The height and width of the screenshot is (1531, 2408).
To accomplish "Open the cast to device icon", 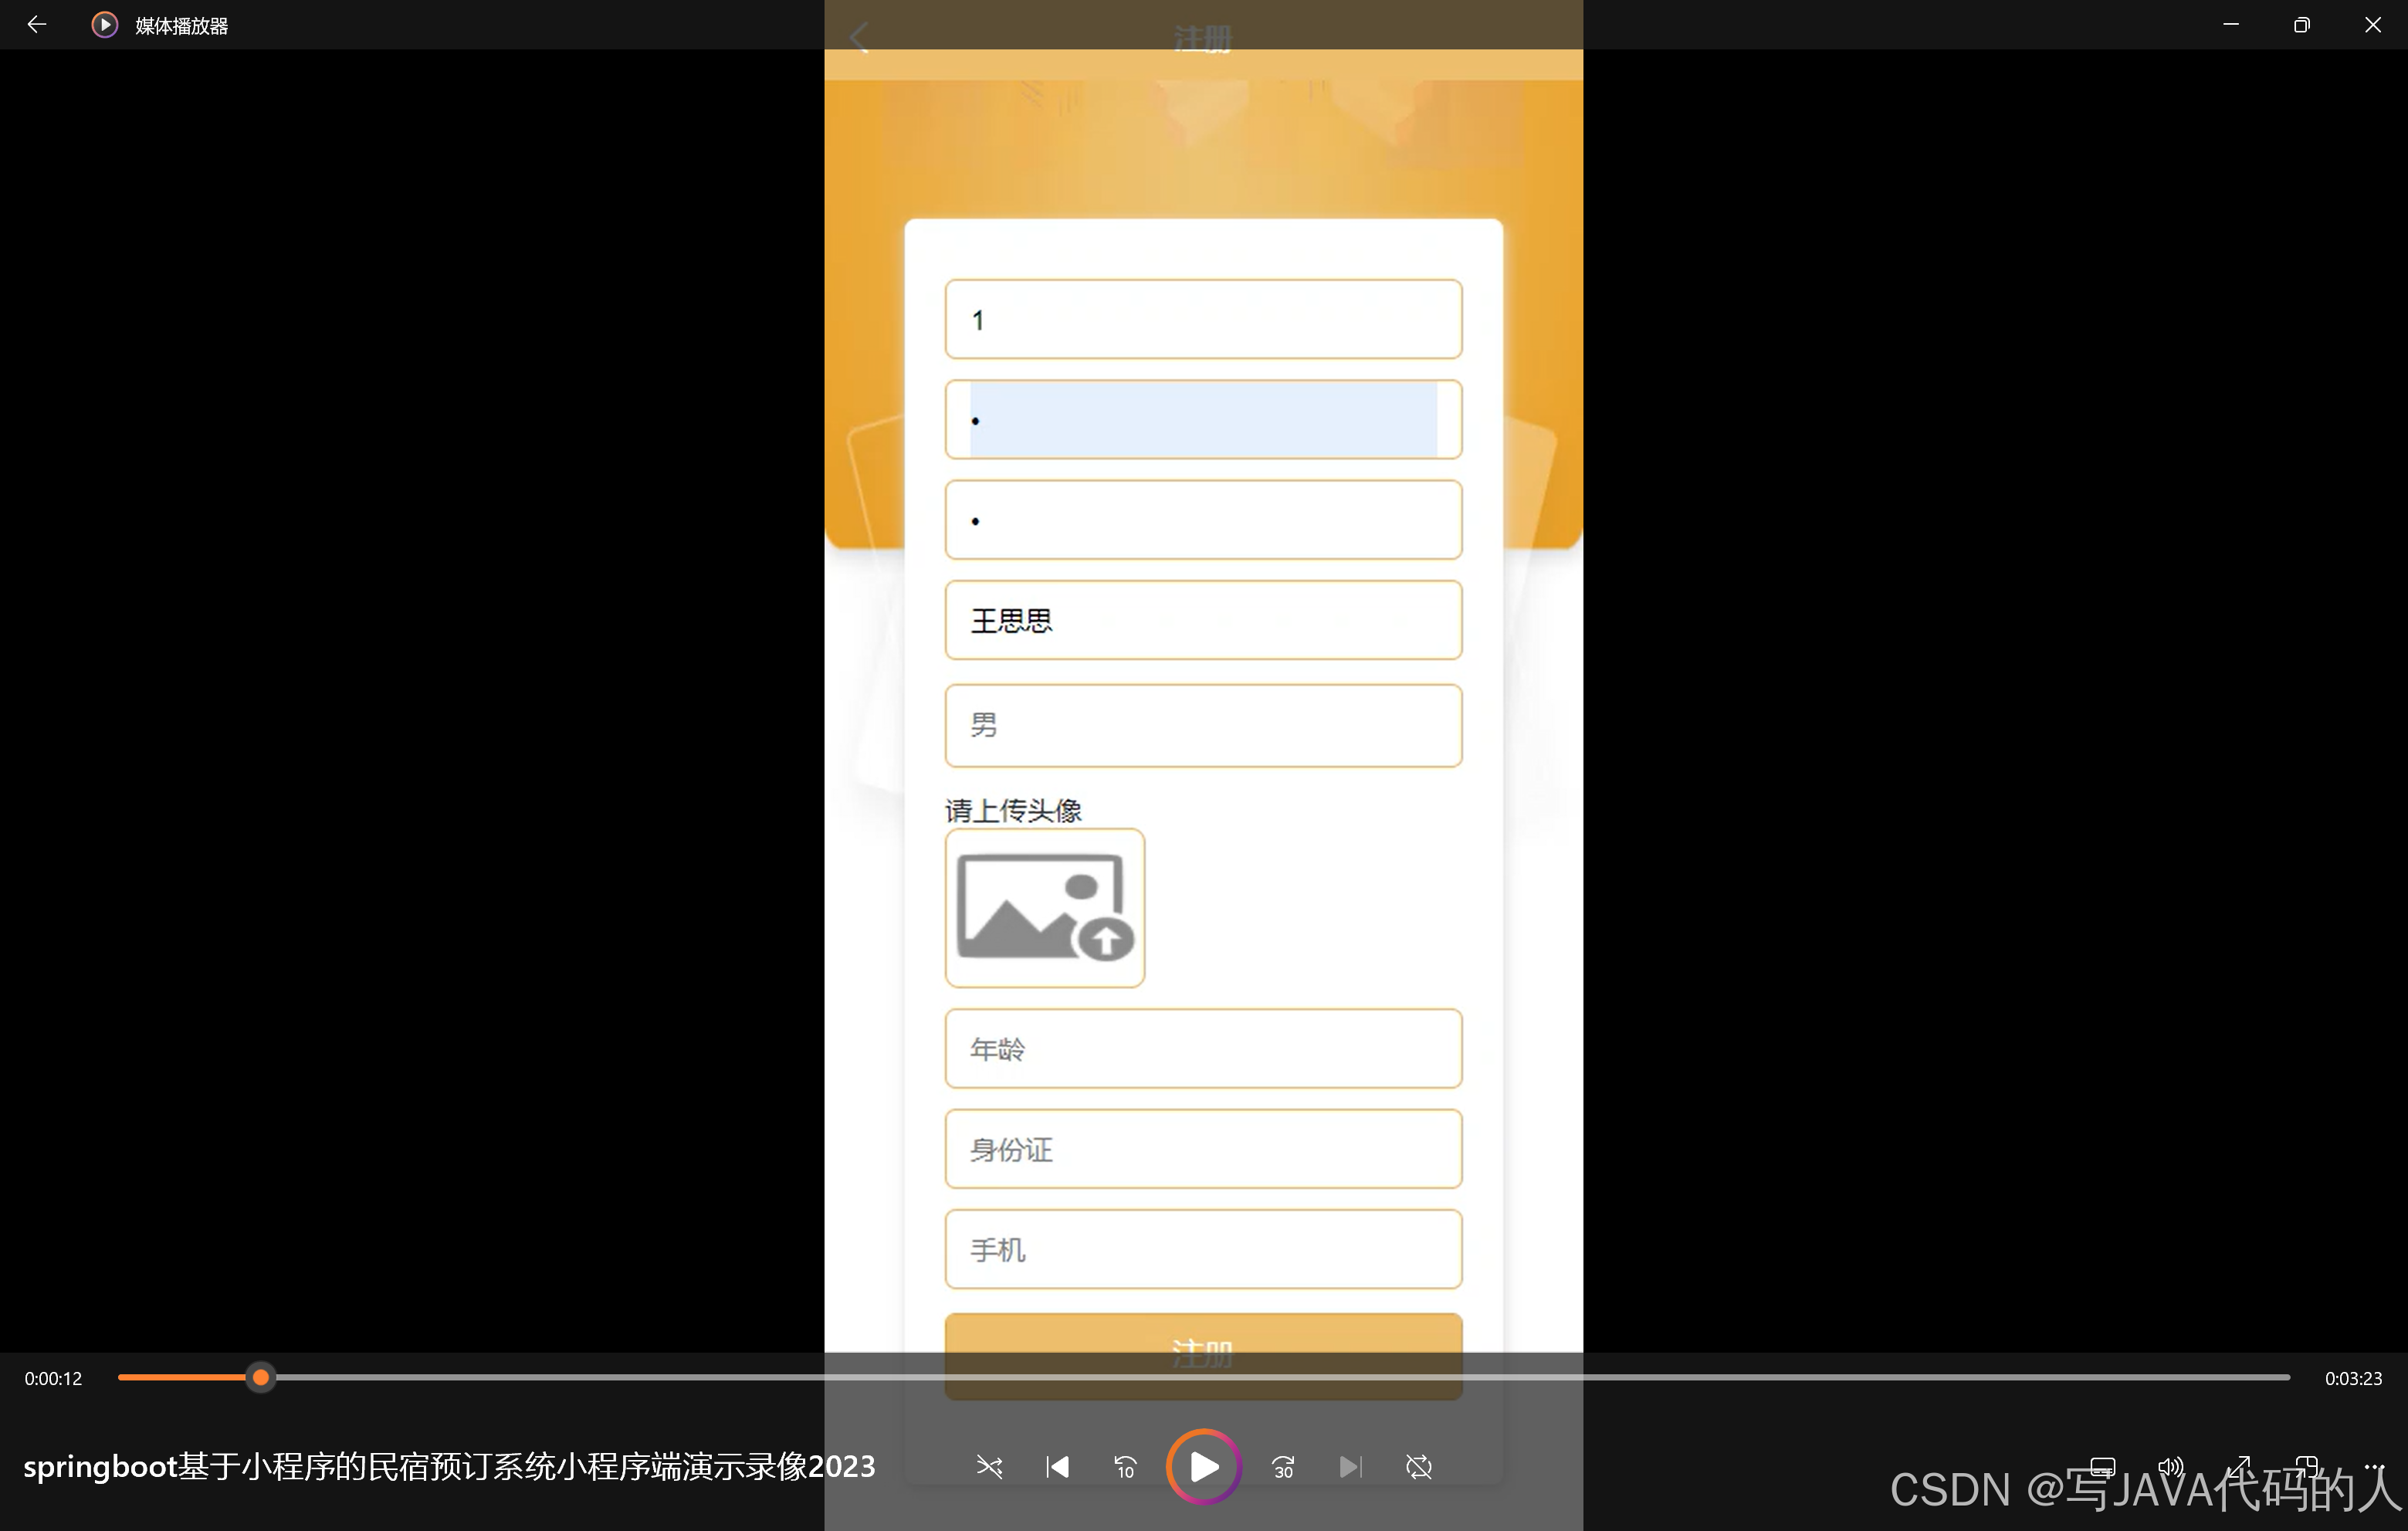I will (2103, 1465).
